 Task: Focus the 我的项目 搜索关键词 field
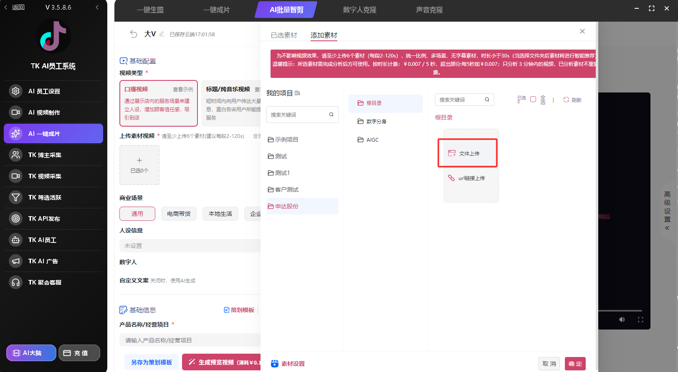[x=302, y=115]
